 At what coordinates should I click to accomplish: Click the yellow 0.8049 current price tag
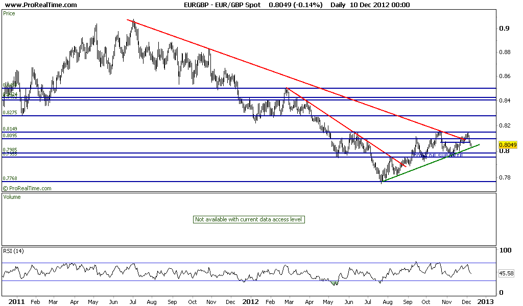pos(508,145)
